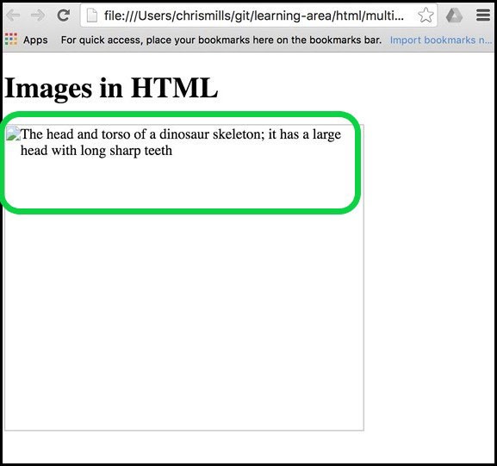Click the colorful Apps grid icon
The width and height of the screenshot is (497, 466).
pyautogui.click(x=11, y=40)
